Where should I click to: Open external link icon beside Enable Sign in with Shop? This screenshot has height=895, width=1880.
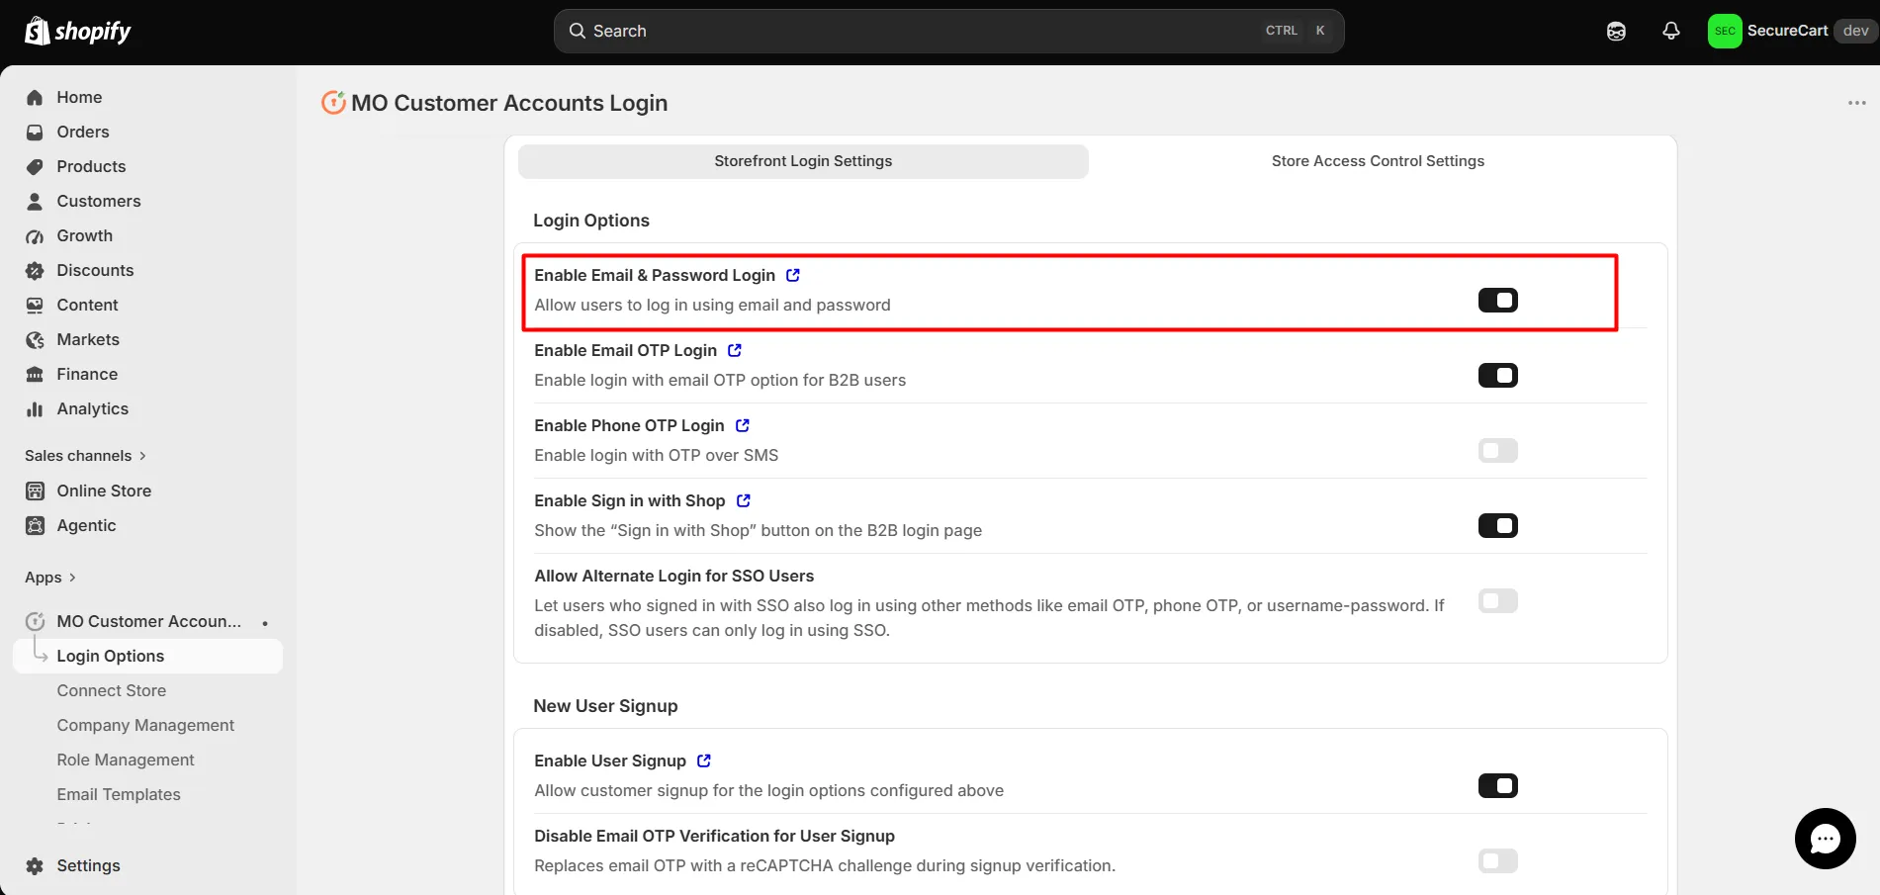tap(743, 500)
